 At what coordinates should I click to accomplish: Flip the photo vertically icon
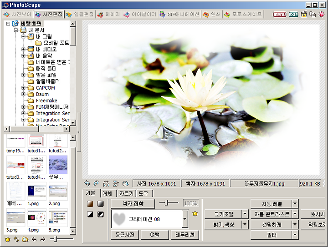coord(116,183)
